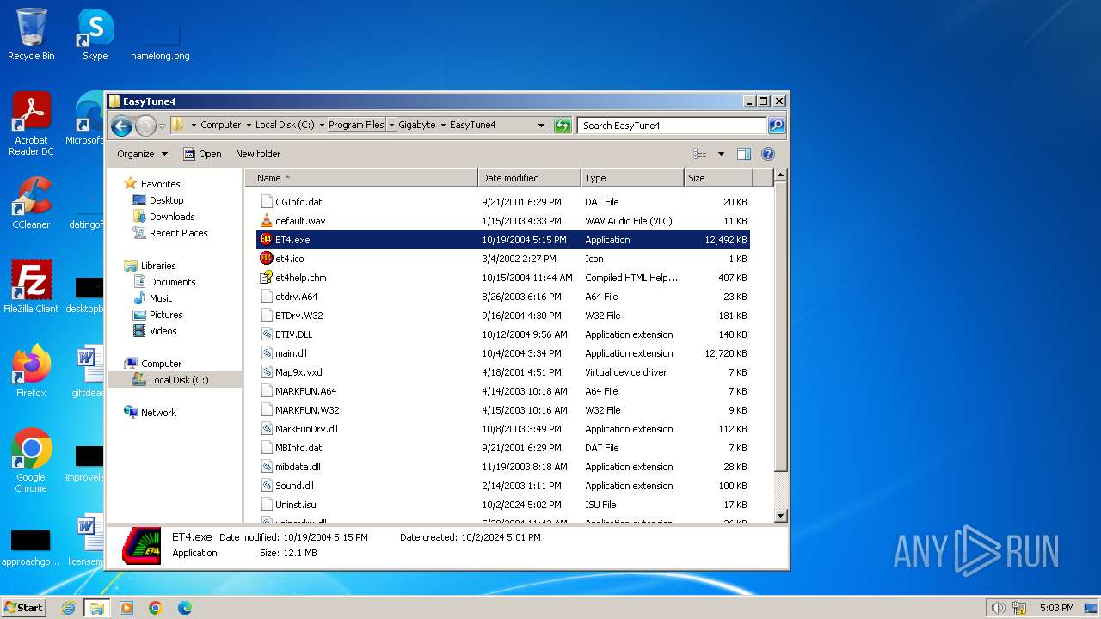The image size is (1101, 619).
Task: Expand the Program Files breadcrumb arrow
Action: (391, 126)
